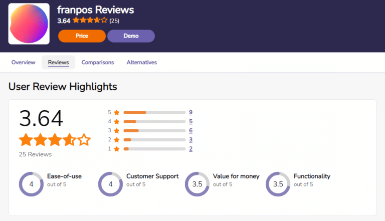
Task: Click the Value for money score ring
Action: [x=197, y=184]
